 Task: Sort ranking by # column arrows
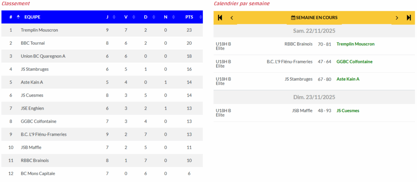[x=18, y=17]
